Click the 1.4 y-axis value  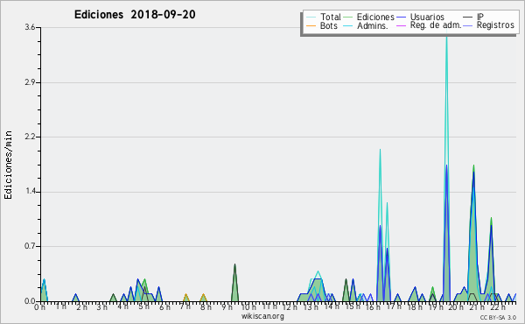coord(30,192)
